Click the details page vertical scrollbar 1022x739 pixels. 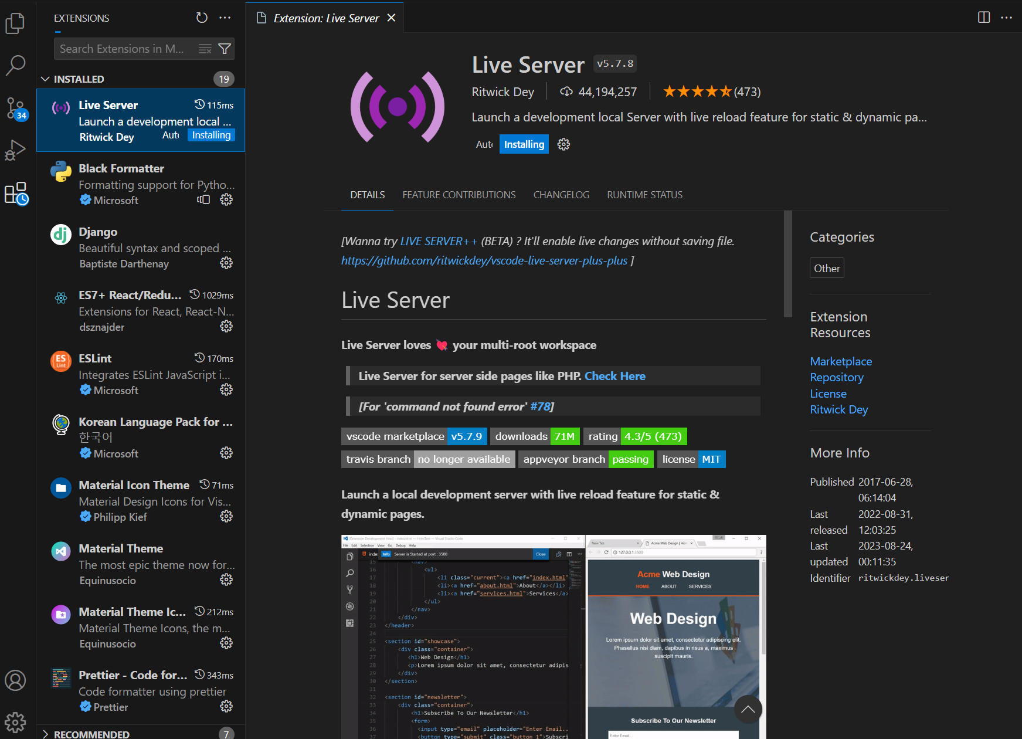point(787,264)
